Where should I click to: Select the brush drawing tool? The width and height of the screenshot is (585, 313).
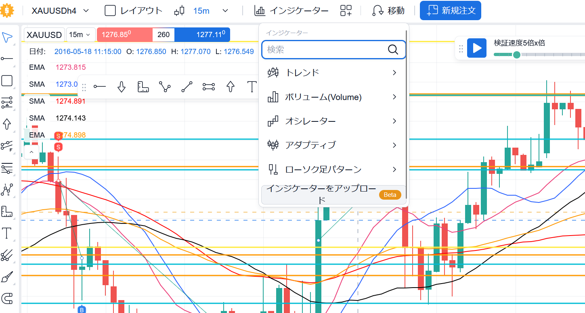point(7,277)
